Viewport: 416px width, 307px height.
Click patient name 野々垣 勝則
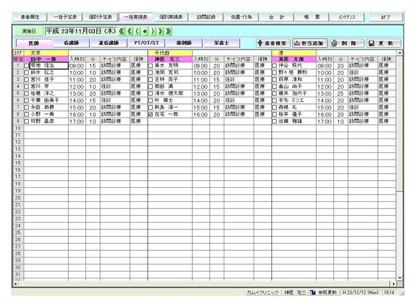293,73
